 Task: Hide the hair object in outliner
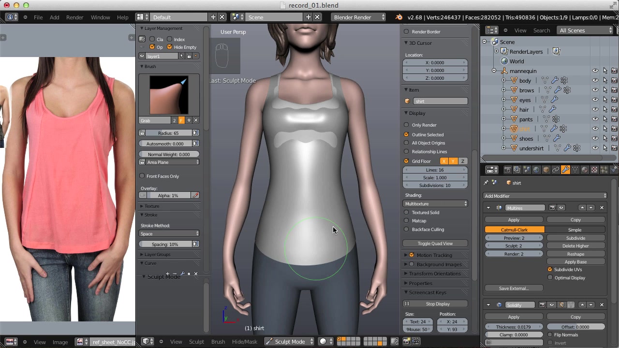595,110
